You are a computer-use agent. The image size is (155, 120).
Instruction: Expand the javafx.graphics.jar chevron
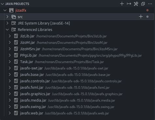pyautogui.click(x=10, y=94)
